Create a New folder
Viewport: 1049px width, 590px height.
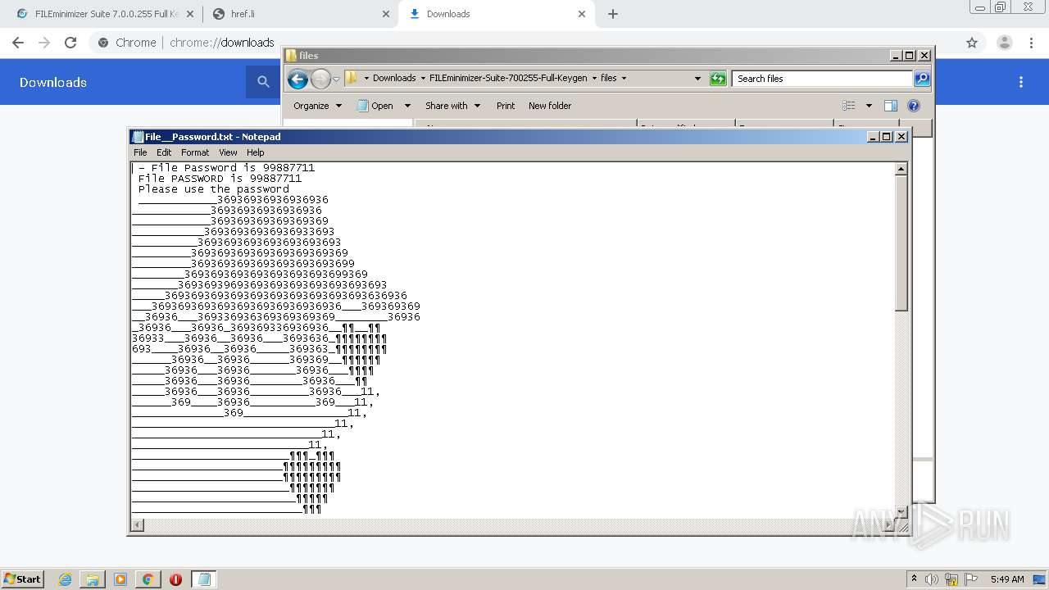550,106
